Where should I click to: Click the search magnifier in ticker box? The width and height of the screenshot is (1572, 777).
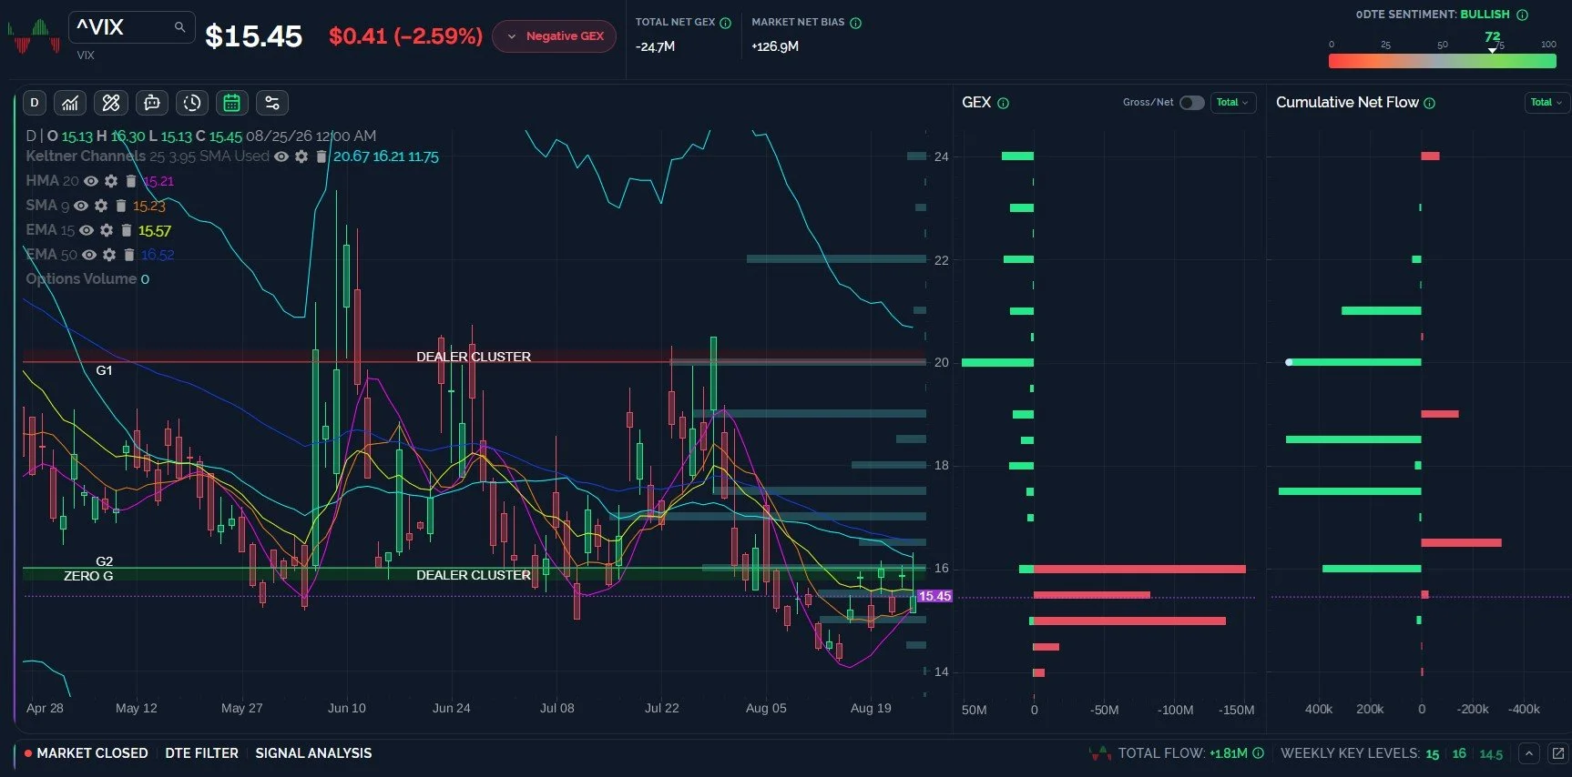[x=180, y=27]
